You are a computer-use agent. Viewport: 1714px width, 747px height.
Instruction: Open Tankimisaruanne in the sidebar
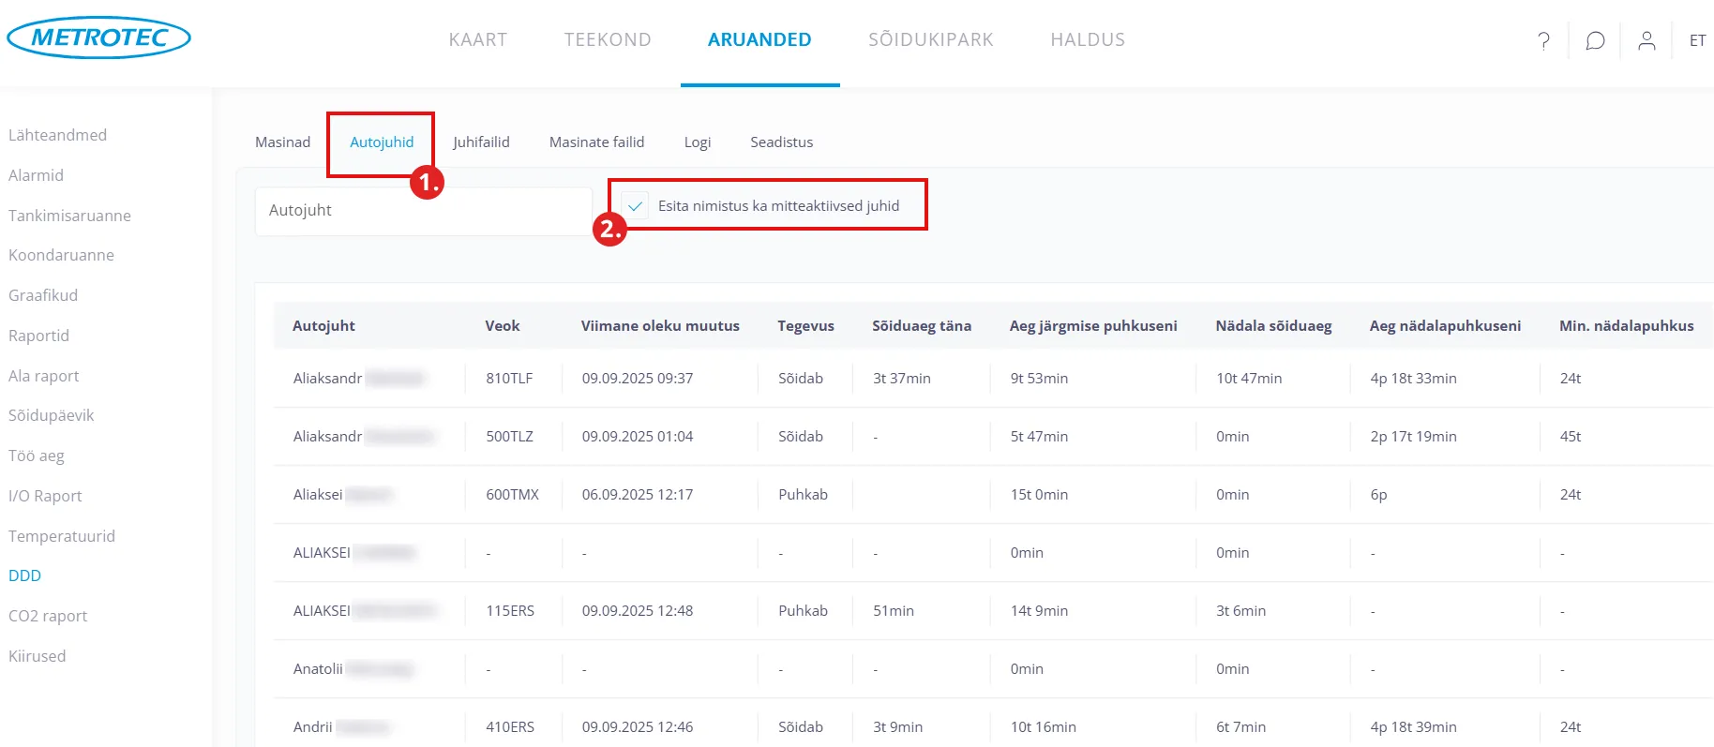(69, 216)
